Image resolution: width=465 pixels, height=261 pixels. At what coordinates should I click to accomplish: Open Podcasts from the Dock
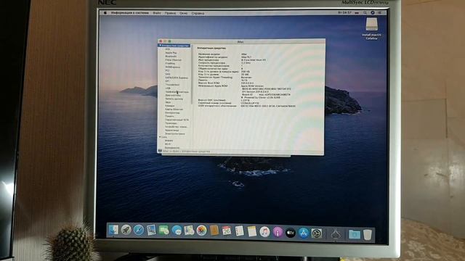(x=278, y=232)
